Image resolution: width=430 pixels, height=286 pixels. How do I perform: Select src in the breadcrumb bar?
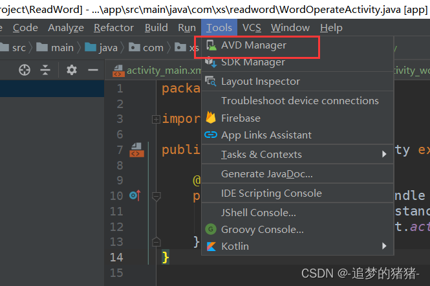19,48
